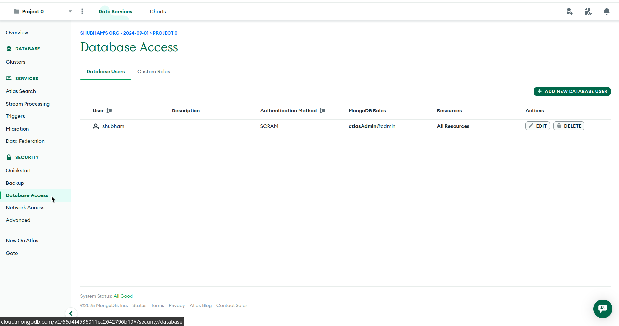Open the SHUBHAM'S ORG breadcrumb link
The image size is (619, 326).
[x=114, y=33]
